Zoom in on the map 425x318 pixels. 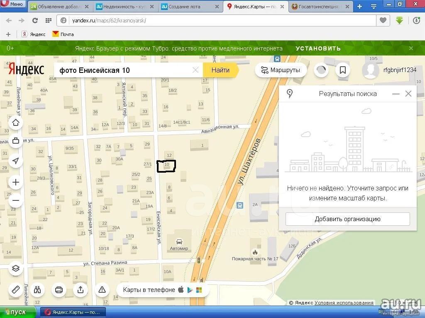tap(16, 182)
